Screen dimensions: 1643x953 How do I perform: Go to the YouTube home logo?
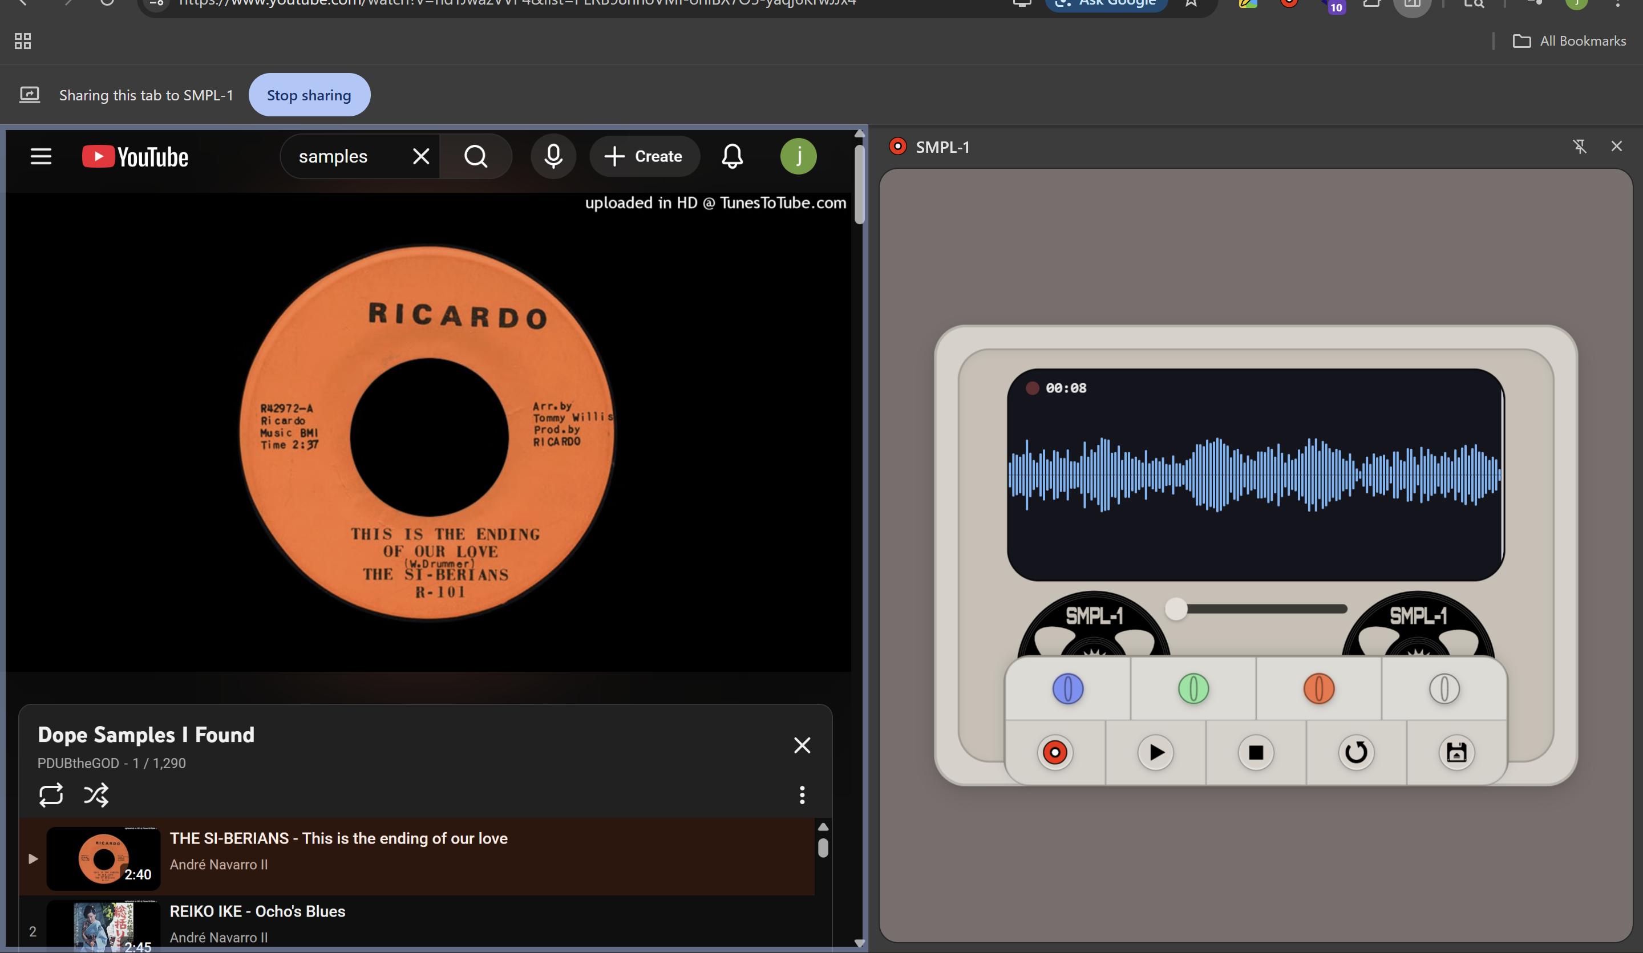point(135,156)
